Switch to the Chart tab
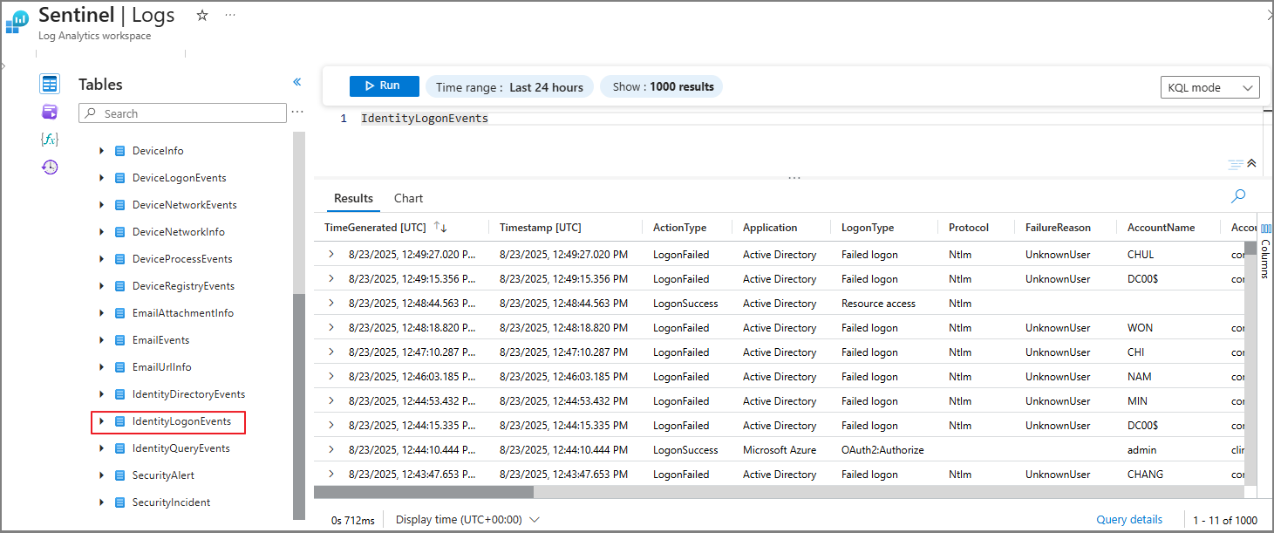The width and height of the screenshot is (1274, 533). pos(408,198)
